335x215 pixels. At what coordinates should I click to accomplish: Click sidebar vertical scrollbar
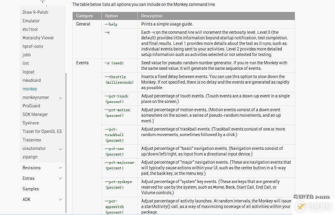pos(66,143)
